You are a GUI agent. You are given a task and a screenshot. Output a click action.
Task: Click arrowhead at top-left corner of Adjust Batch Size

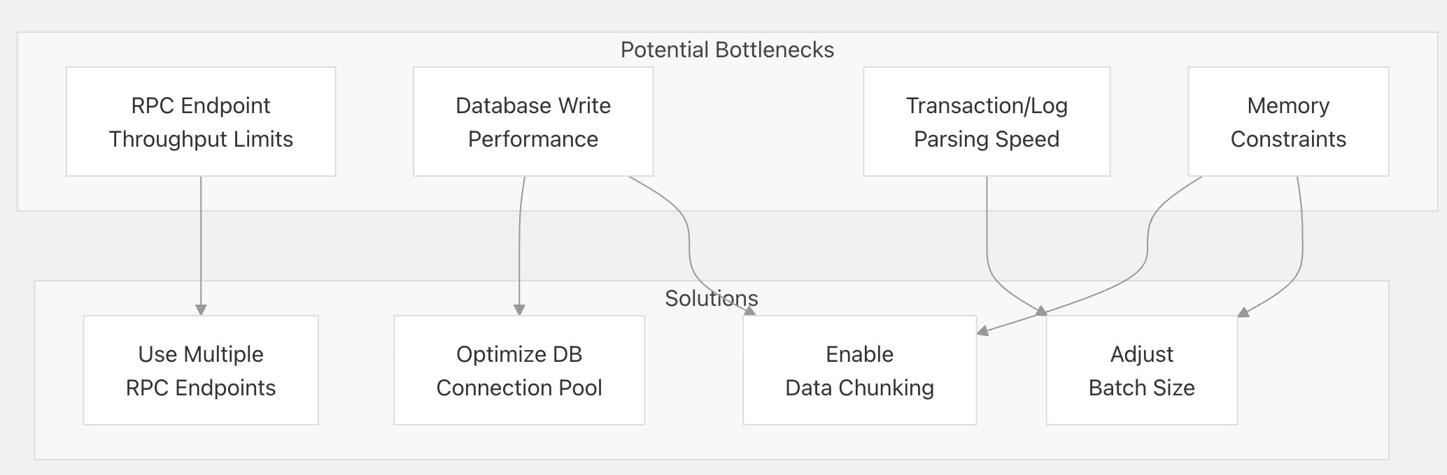(x=1041, y=310)
